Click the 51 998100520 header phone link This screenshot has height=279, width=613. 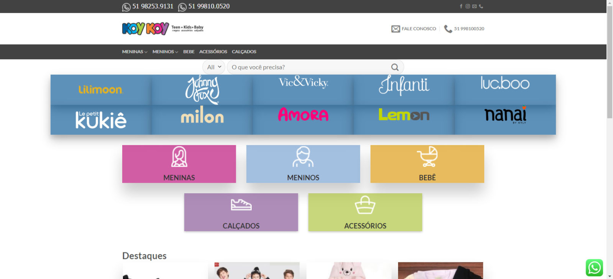tap(469, 29)
